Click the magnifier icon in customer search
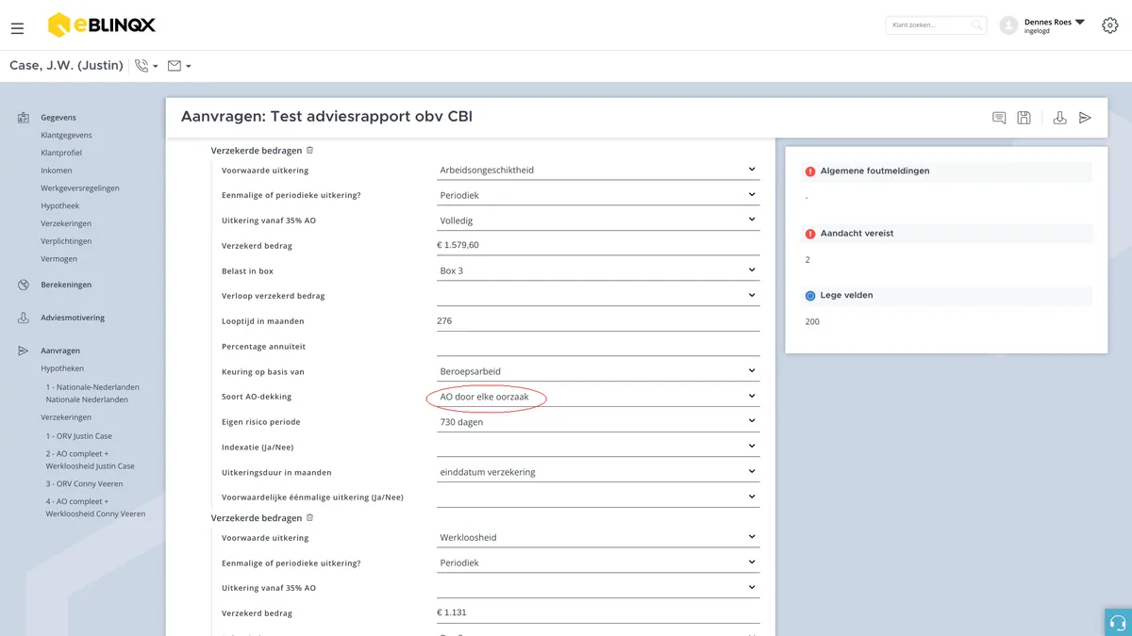 click(x=977, y=25)
